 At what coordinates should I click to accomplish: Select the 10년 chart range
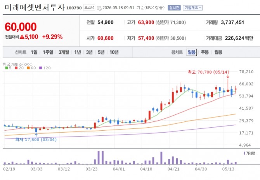pos(114,52)
